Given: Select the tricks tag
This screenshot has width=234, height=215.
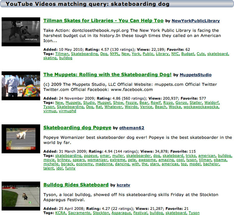Looking at the screenshot, I should point(191,156).
